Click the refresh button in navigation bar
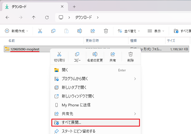191x134 pixels. [47, 18]
